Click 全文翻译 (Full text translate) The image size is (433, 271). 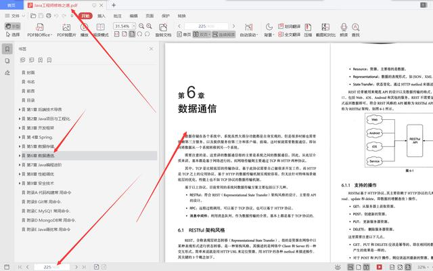(289, 35)
